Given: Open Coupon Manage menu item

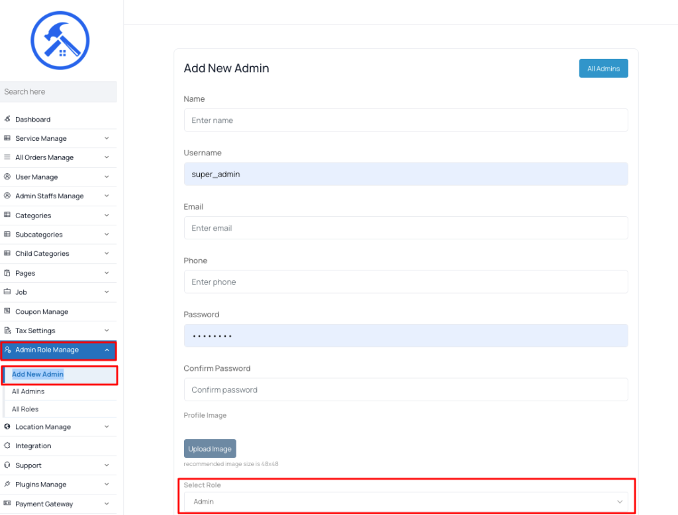Looking at the screenshot, I should [x=58, y=311].
